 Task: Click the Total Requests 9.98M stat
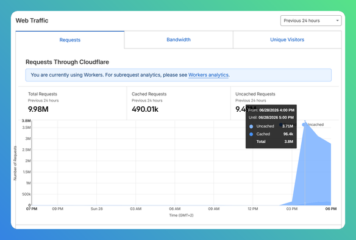pyautogui.click(x=38, y=109)
